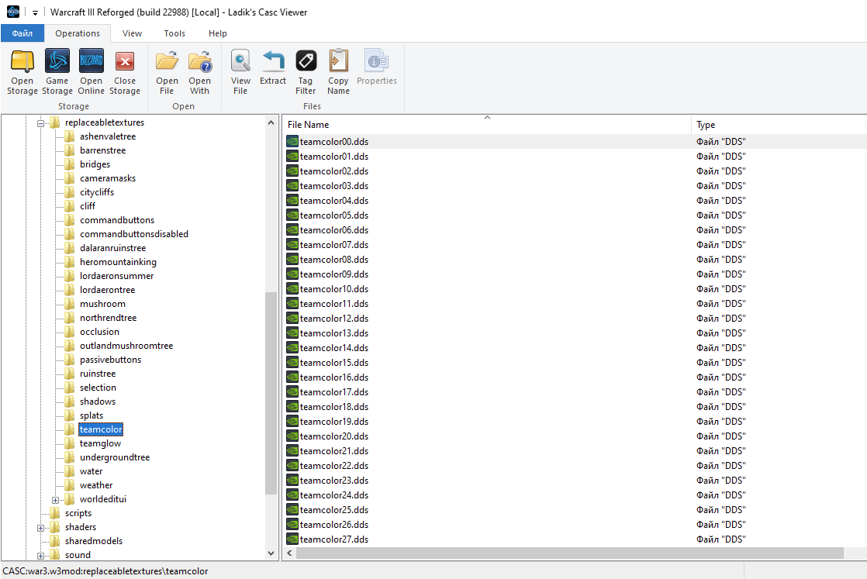This screenshot has width=867, height=579.
Task: Click the status bar CASC path
Action: pos(105,571)
